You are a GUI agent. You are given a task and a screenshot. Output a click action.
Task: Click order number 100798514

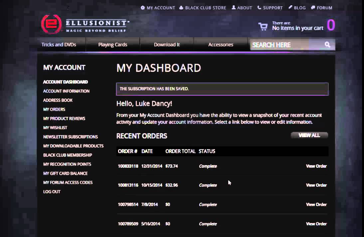128,204
